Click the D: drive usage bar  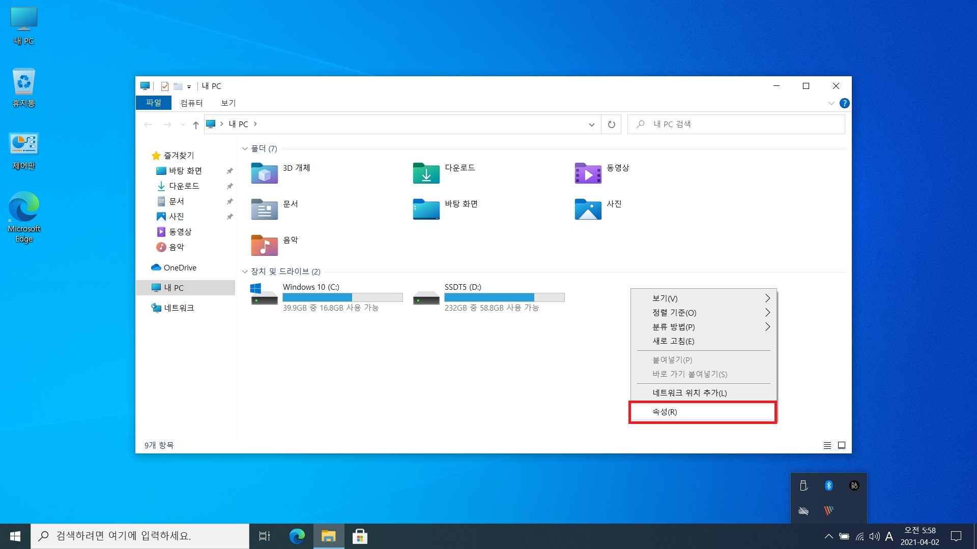point(504,297)
